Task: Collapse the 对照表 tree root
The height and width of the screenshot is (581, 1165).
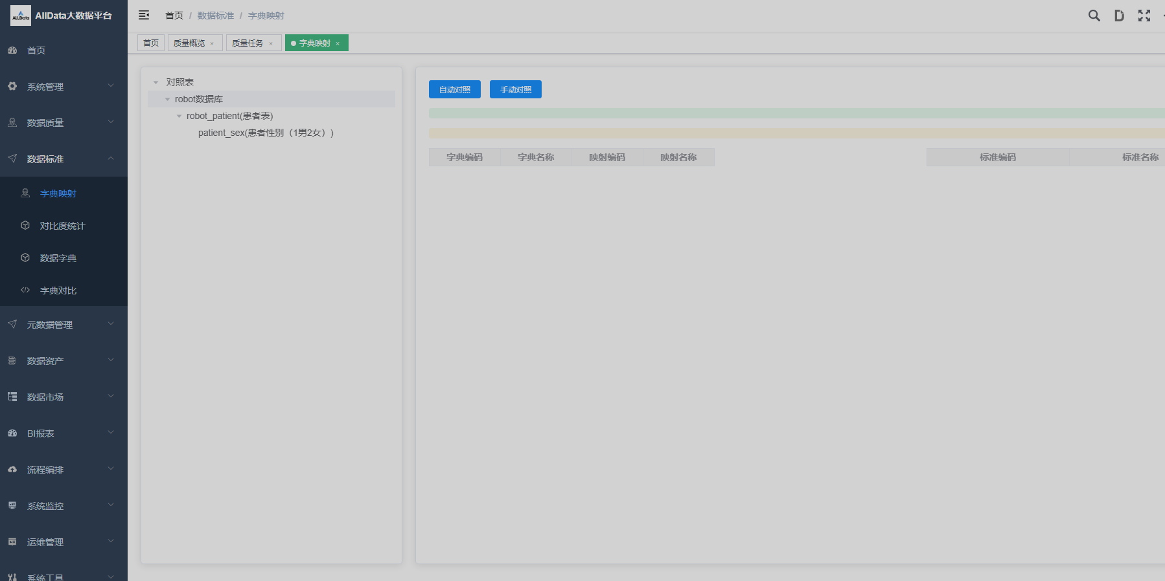Action: pyautogui.click(x=156, y=83)
